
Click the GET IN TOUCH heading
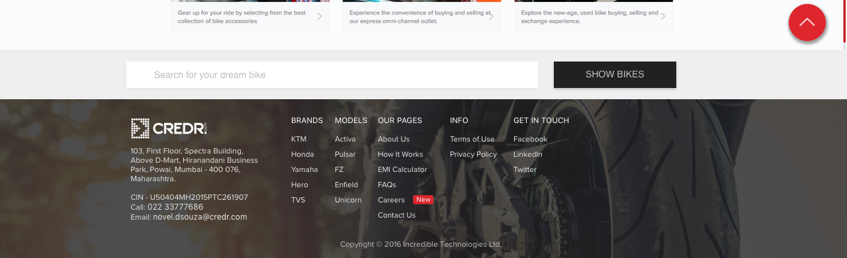541,120
